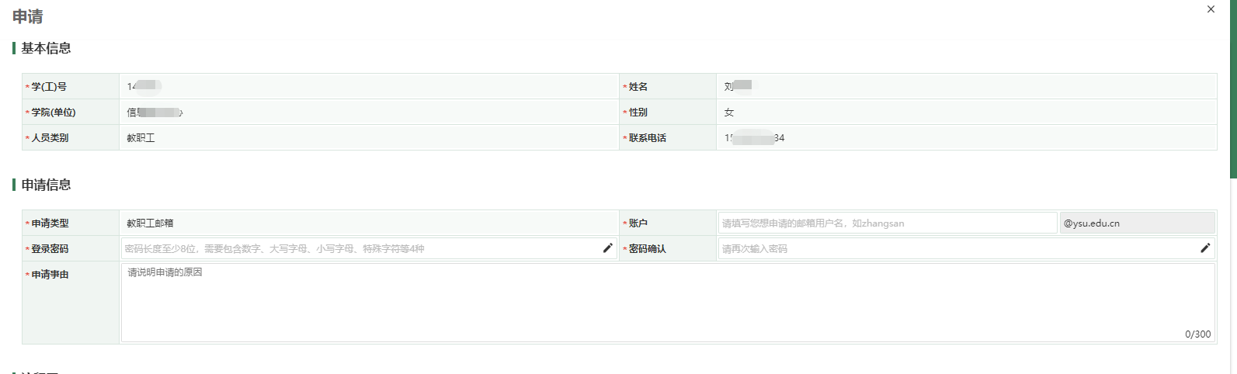Click the 申请事由 label
Image resolution: width=1237 pixels, height=374 pixels.
pos(50,275)
